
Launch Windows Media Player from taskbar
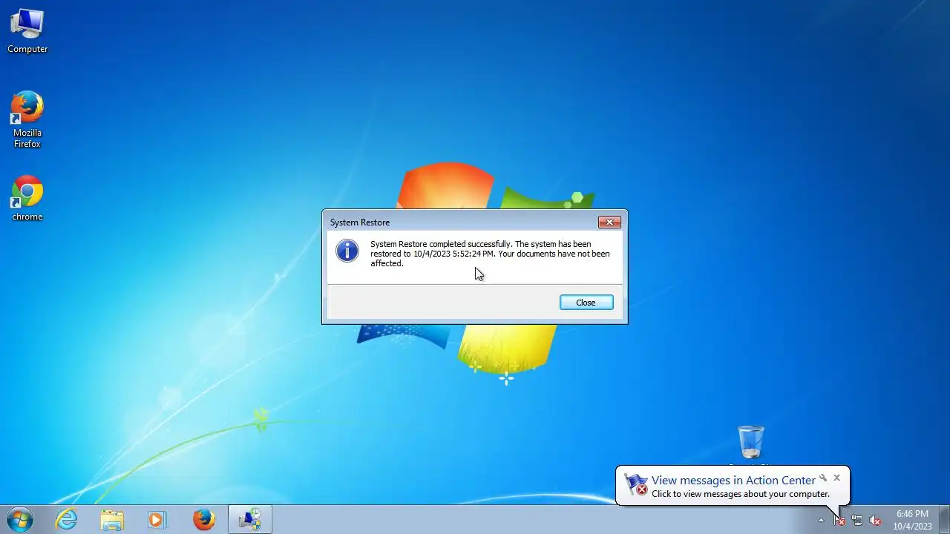pyautogui.click(x=157, y=519)
